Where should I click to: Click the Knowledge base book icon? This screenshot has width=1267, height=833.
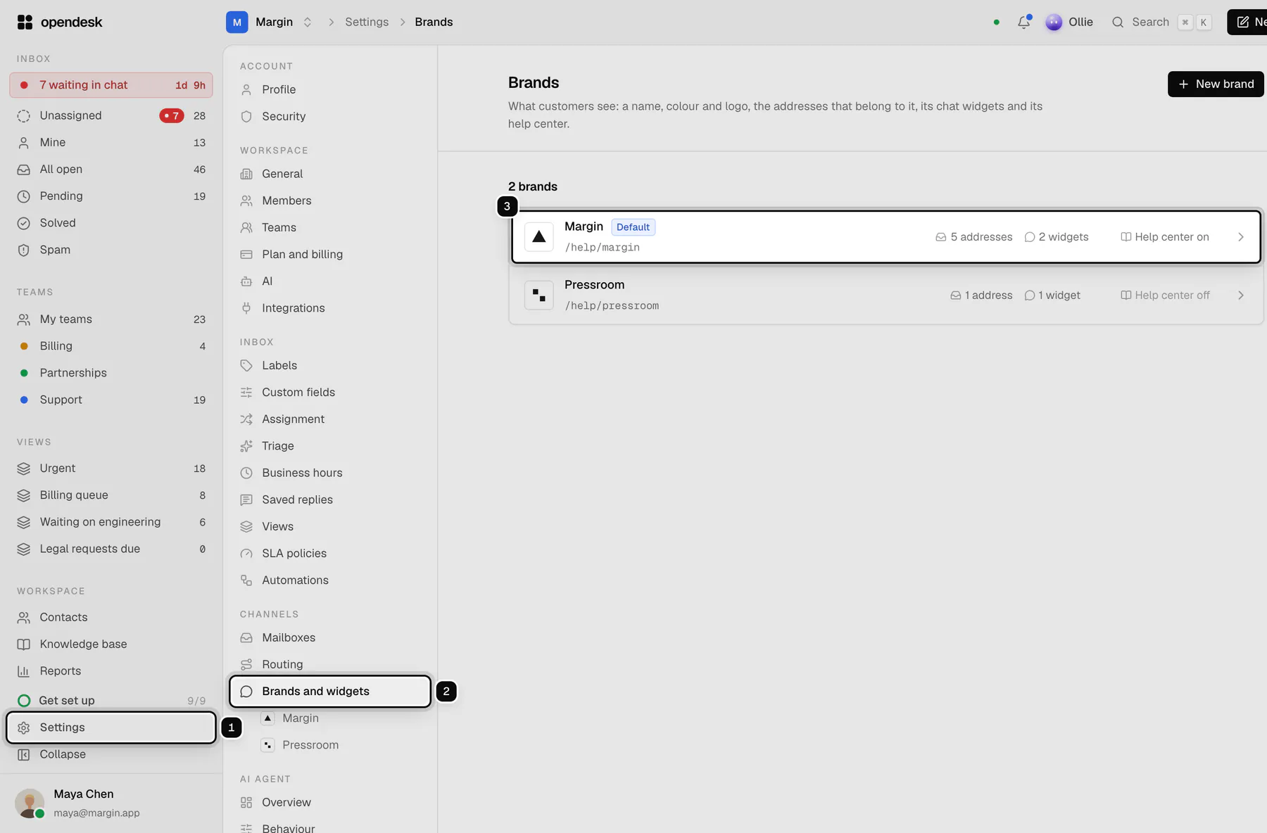[x=24, y=644]
